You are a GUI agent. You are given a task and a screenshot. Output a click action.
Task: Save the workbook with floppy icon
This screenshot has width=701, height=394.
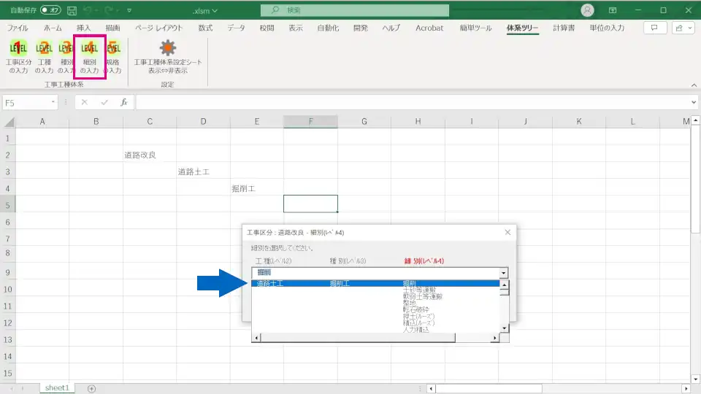pyautogui.click(x=72, y=10)
